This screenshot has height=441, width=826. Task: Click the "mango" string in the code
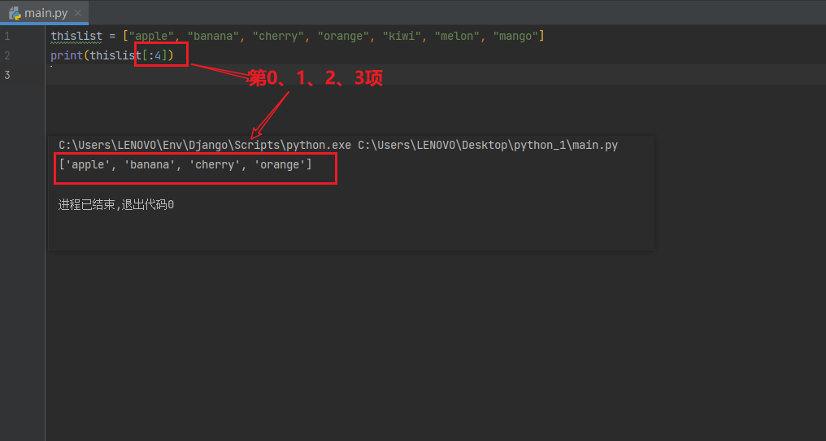[x=515, y=37]
